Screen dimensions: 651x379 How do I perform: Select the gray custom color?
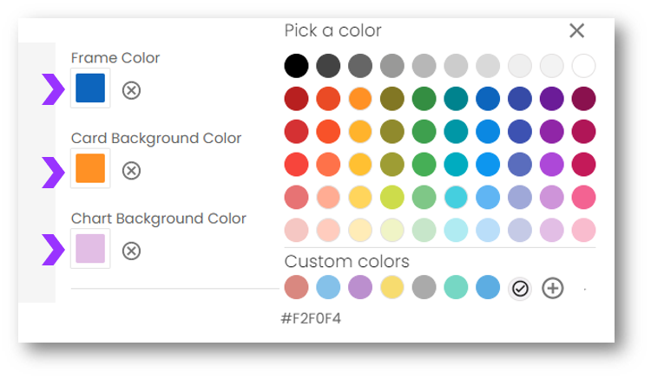pos(424,288)
